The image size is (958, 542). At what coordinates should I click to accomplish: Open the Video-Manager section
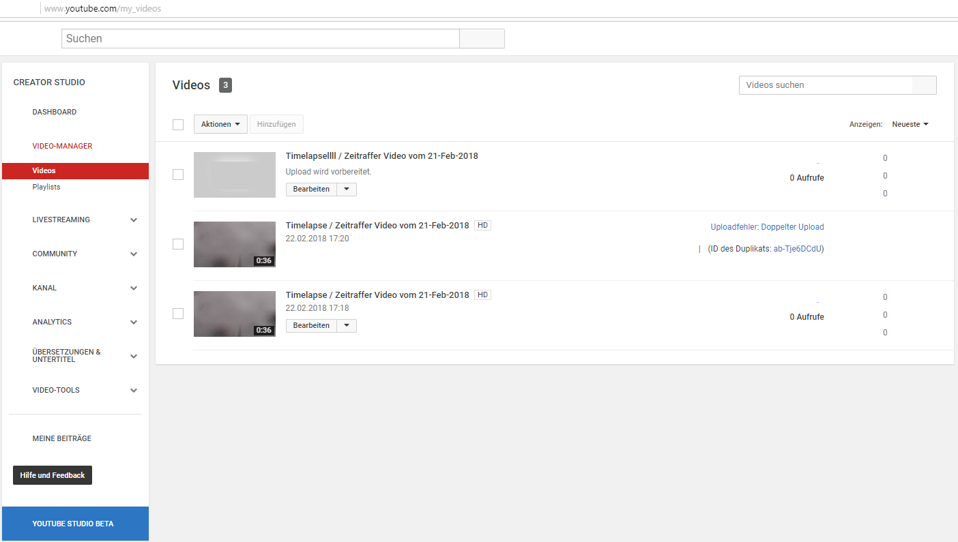point(62,146)
